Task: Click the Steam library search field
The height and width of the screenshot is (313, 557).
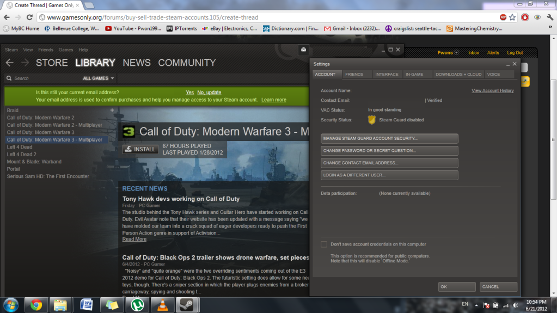Action: click(x=42, y=78)
